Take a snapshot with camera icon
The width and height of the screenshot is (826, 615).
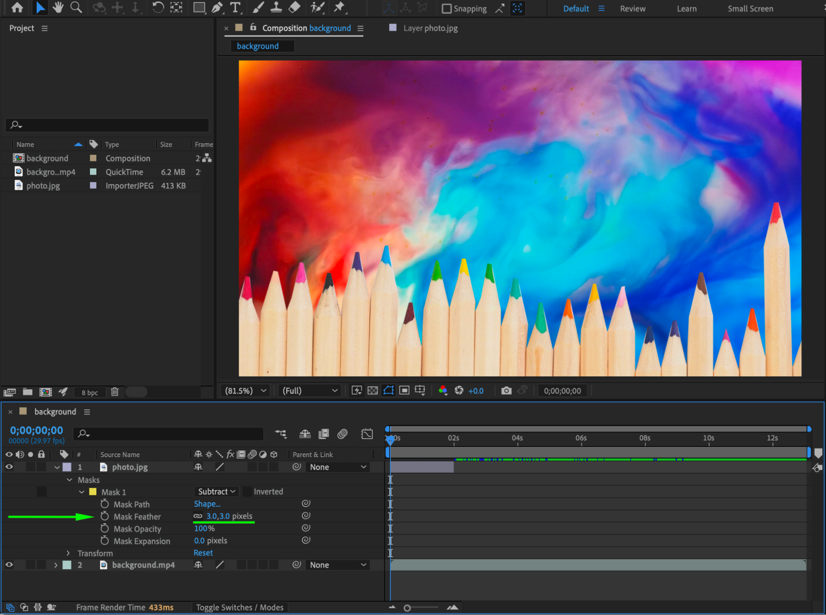pos(506,391)
